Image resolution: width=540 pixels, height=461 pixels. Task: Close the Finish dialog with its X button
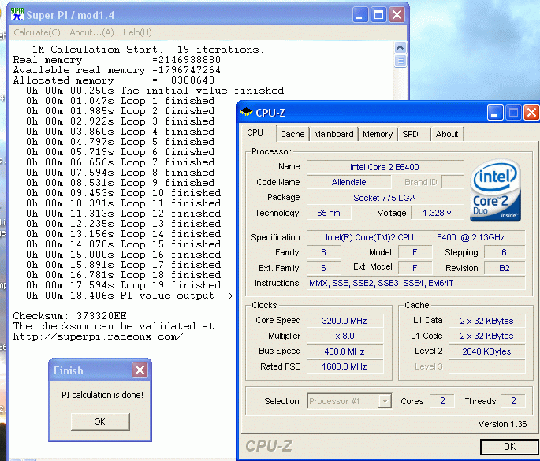140,370
